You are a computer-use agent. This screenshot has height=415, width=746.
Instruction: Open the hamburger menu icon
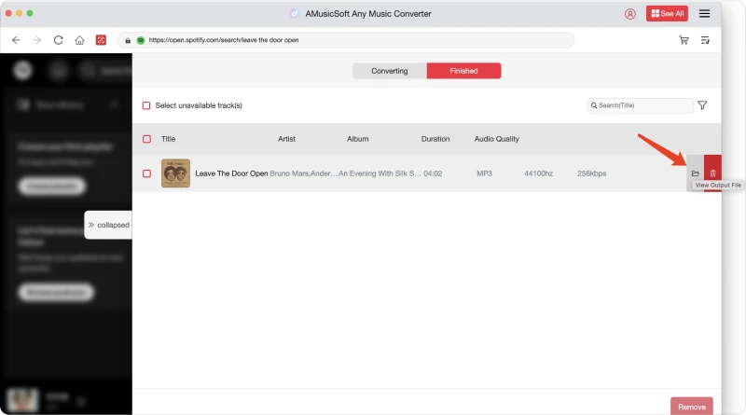pyautogui.click(x=705, y=14)
